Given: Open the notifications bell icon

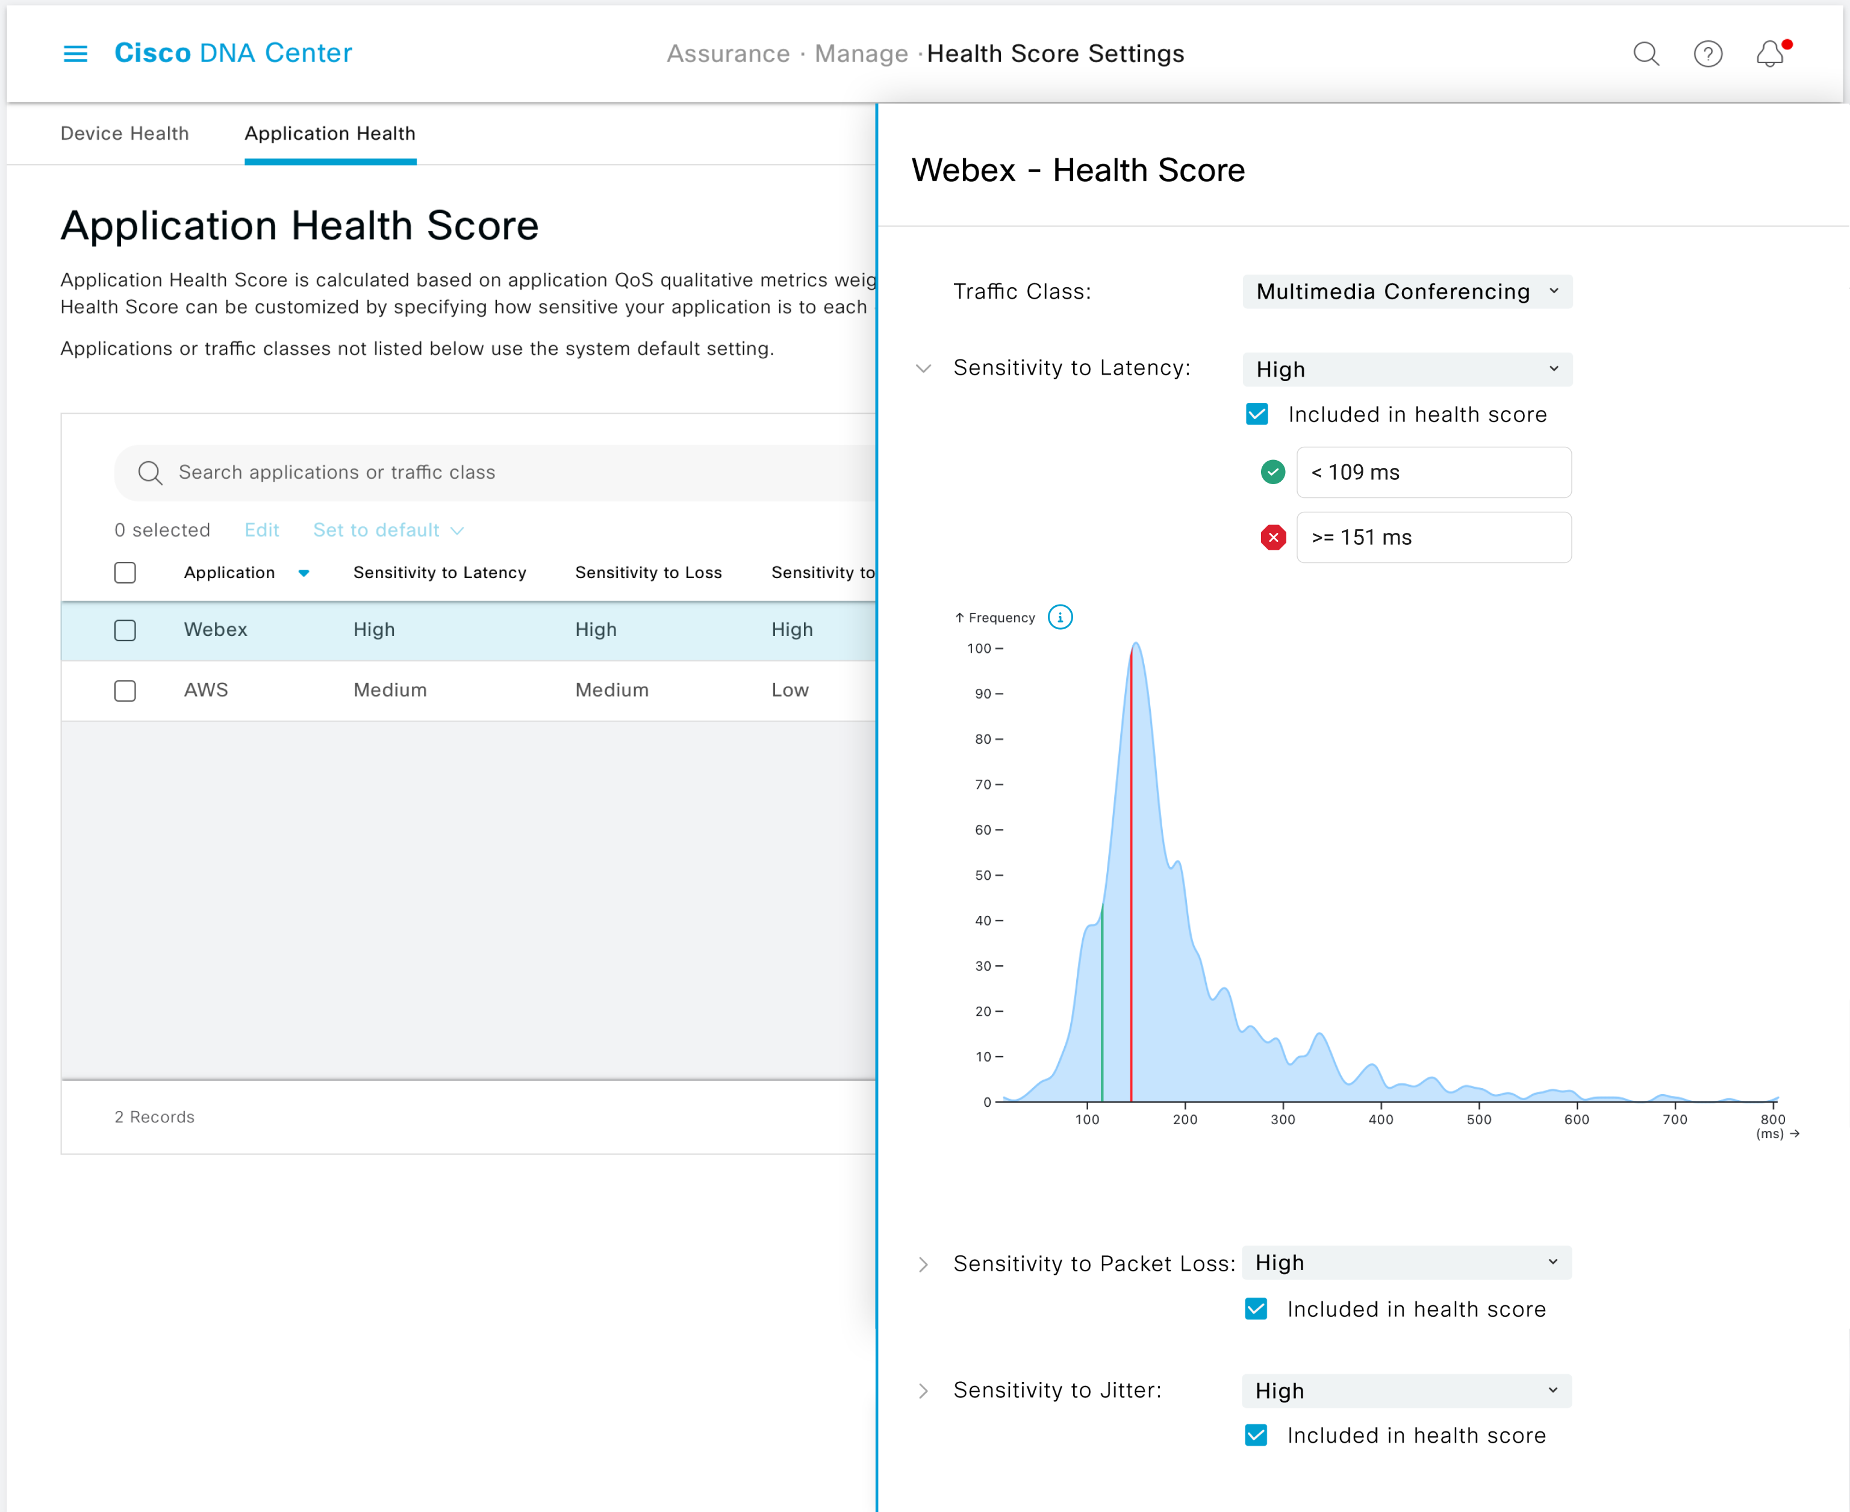Looking at the screenshot, I should [x=1771, y=54].
